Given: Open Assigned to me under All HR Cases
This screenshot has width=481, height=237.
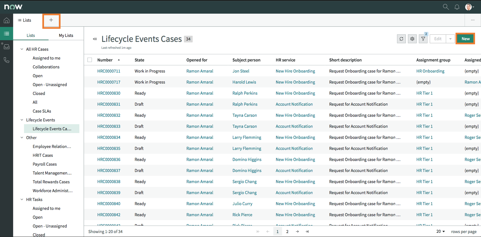Looking at the screenshot, I should point(47,58).
